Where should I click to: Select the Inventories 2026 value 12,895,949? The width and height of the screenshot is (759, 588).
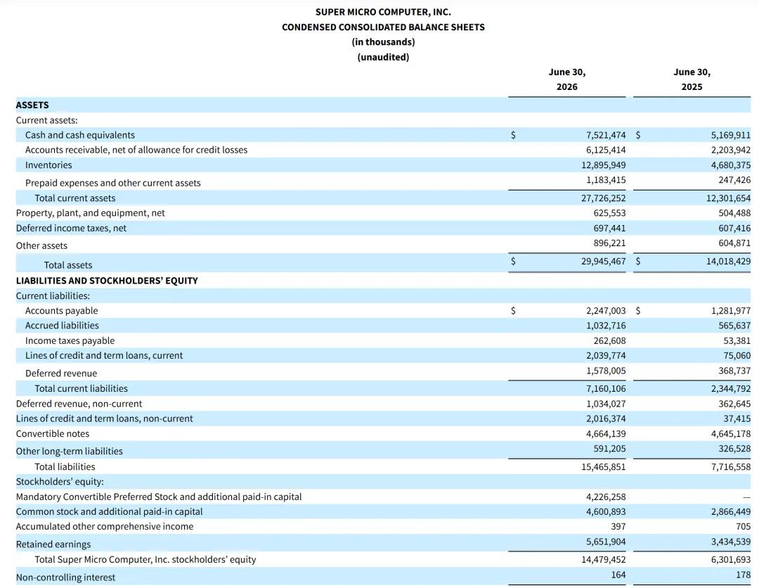point(603,165)
